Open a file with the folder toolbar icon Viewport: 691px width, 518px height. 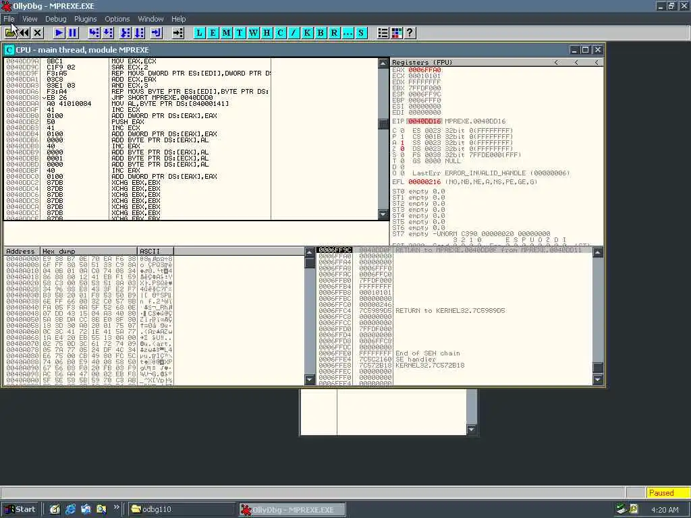click(10, 32)
